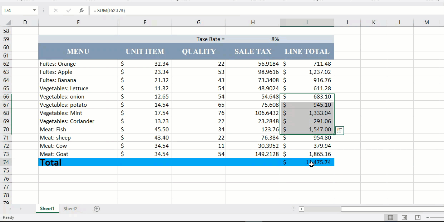Click the sale tax value 56.9184
Image resolution: width=444 pixels, height=222 pixels.
click(x=253, y=64)
